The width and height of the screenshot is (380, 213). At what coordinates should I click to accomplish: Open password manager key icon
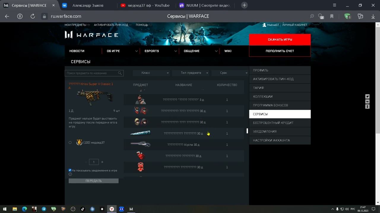click(x=360, y=16)
